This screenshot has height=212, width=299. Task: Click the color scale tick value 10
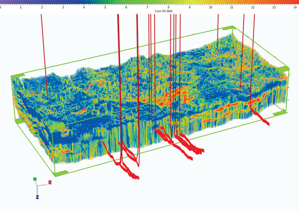pyautogui.click(x=210, y=7)
